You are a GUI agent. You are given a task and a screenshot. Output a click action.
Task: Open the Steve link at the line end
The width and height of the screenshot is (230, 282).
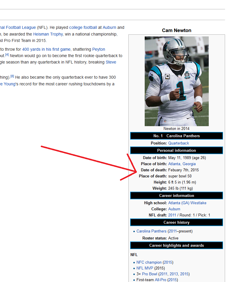point(111,62)
